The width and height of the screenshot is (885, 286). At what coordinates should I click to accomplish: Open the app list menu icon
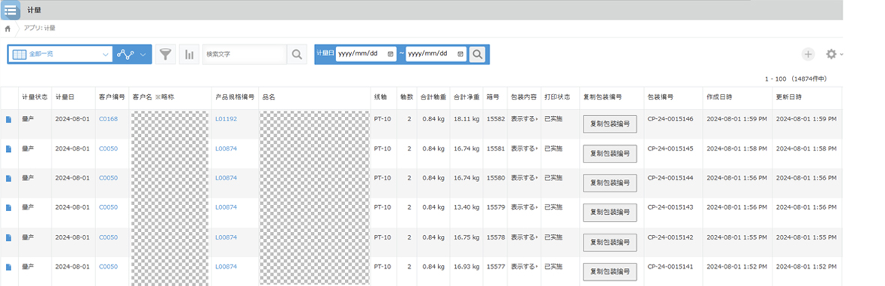[x=10, y=10]
